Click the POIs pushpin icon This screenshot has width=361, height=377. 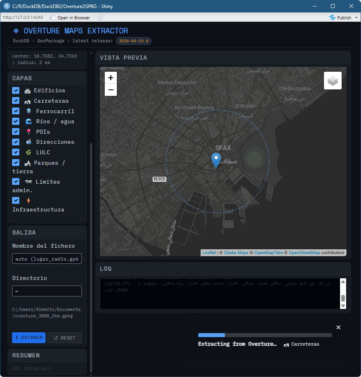tap(29, 132)
